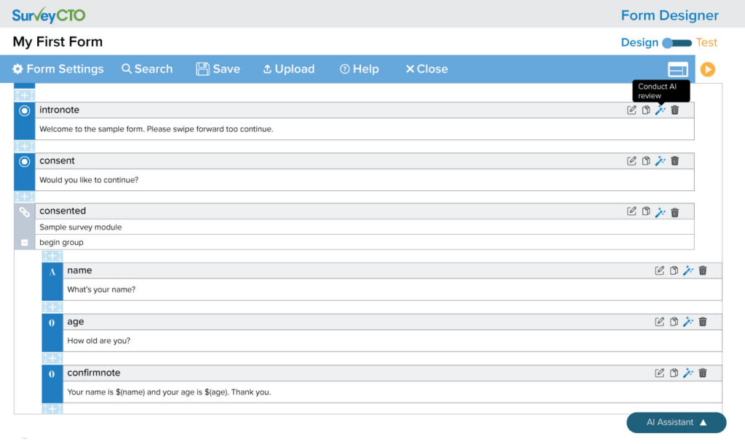745x444 pixels.
Task: Open the Help menu item
Action: 360,69
